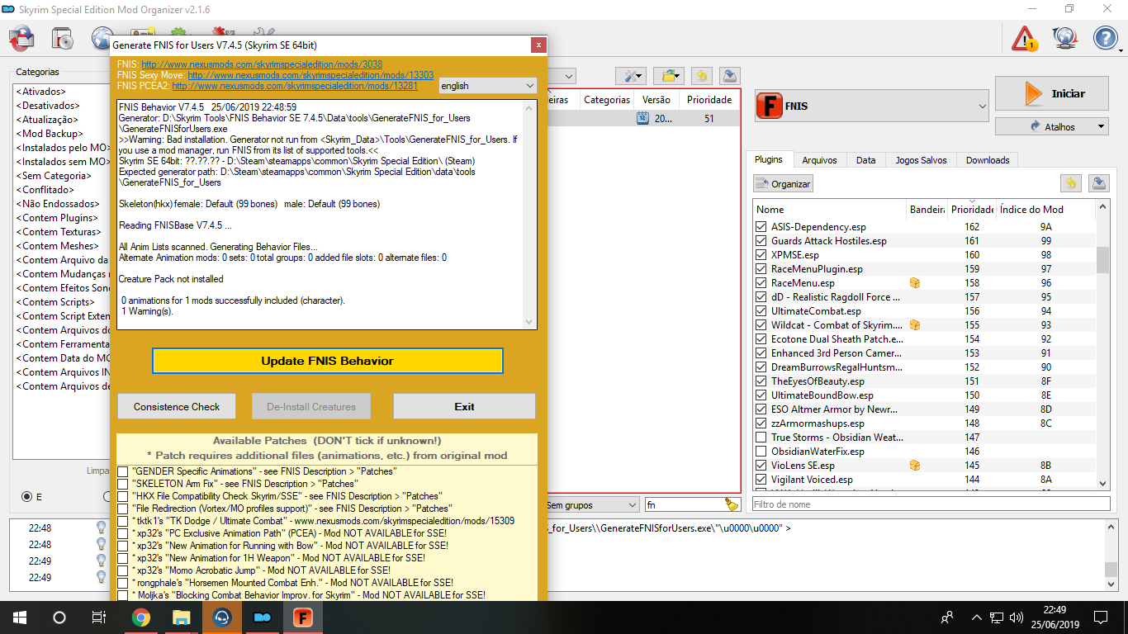Sort mod list by Prioridade column header
1128x634 pixels.
pos(709,100)
